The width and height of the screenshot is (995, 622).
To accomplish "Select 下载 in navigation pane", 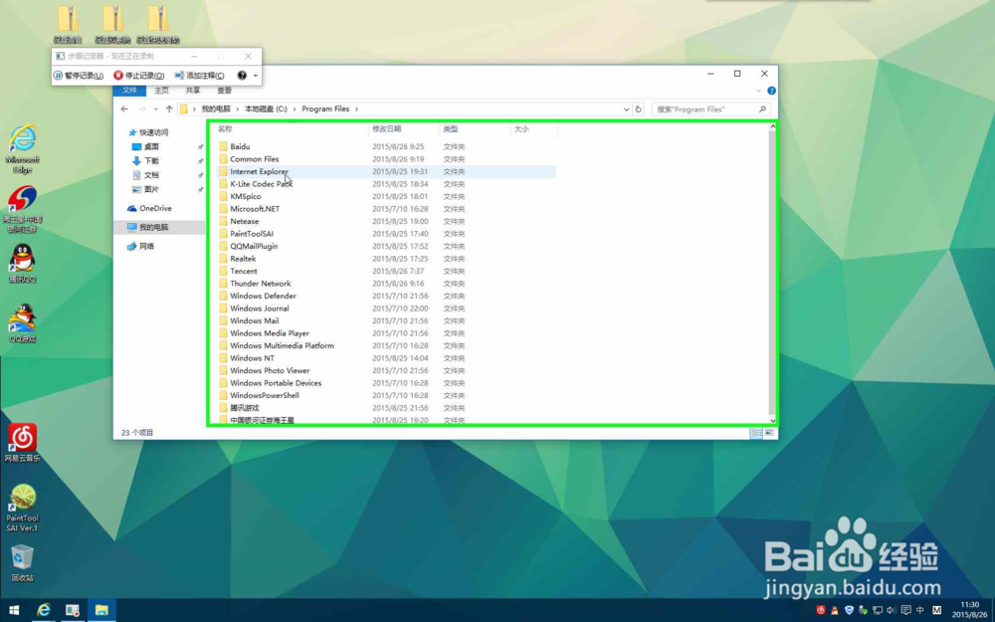I will point(151,161).
